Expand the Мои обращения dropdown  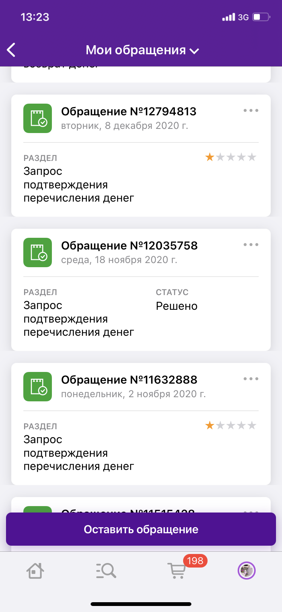(142, 50)
